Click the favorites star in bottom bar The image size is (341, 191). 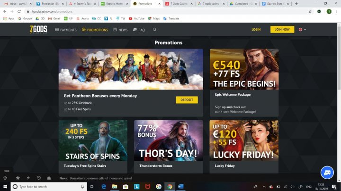click(18, 178)
